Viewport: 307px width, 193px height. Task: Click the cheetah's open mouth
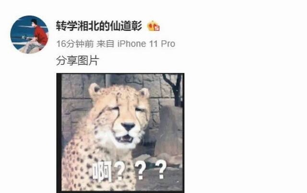coord(125,139)
